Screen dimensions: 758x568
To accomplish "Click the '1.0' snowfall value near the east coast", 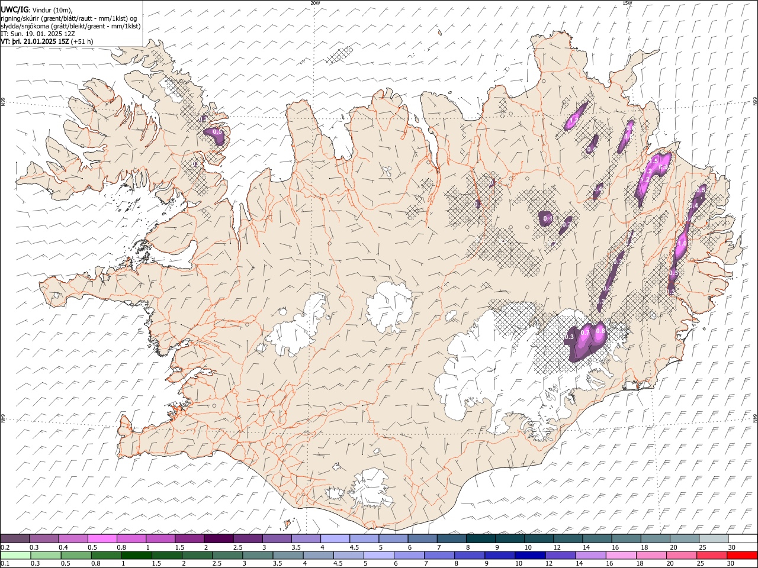I will [682, 243].
